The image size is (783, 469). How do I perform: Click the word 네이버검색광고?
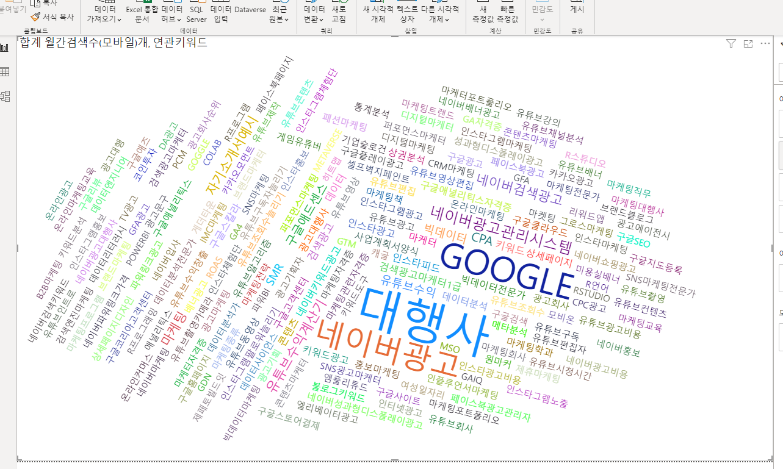520,188
